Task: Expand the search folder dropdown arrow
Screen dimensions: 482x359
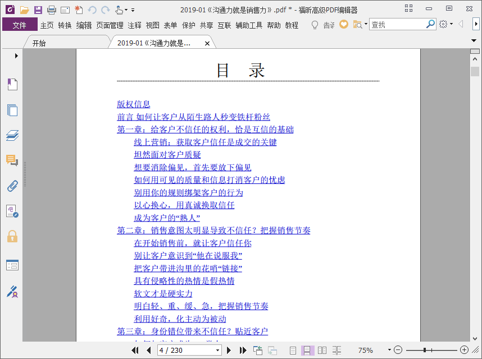Action: click(x=366, y=24)
